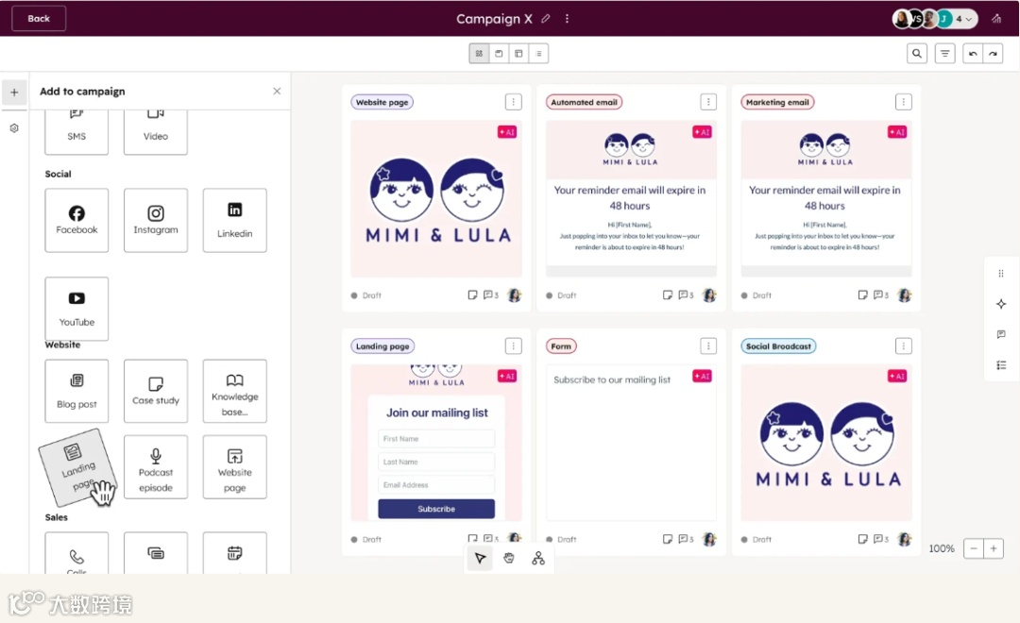This screenshot has height=623, width=1020.
Task: Click the Back button
Action: tap(39, 18)
